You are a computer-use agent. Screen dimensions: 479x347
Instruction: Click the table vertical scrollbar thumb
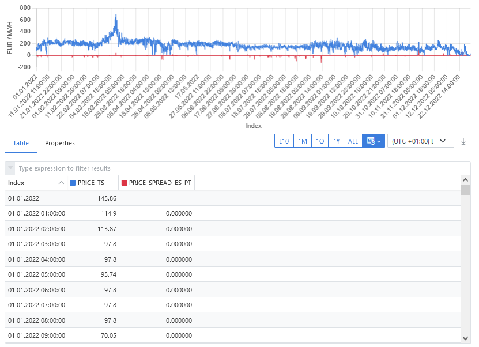click(465, 191)
